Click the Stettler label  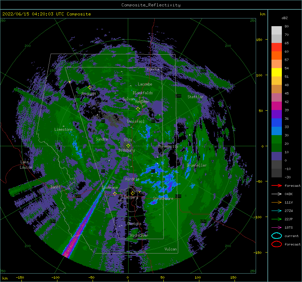click(196, 97)
